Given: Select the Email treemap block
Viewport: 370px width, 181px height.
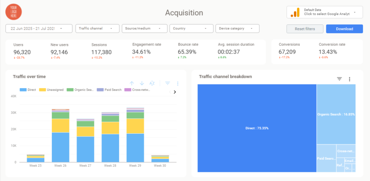Looking at the screenshot, I should pyautogui.click(x=350, y=161).
